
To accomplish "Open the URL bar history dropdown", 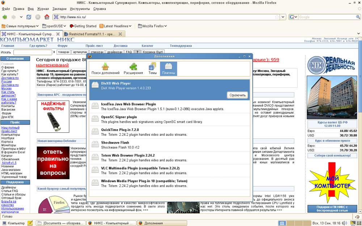I will pyautogui.click(x=283, y=17).
